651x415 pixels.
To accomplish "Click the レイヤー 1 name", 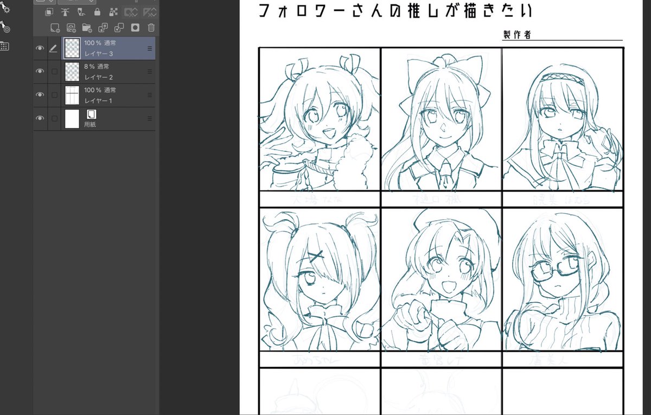I will (x=99, y=100).
